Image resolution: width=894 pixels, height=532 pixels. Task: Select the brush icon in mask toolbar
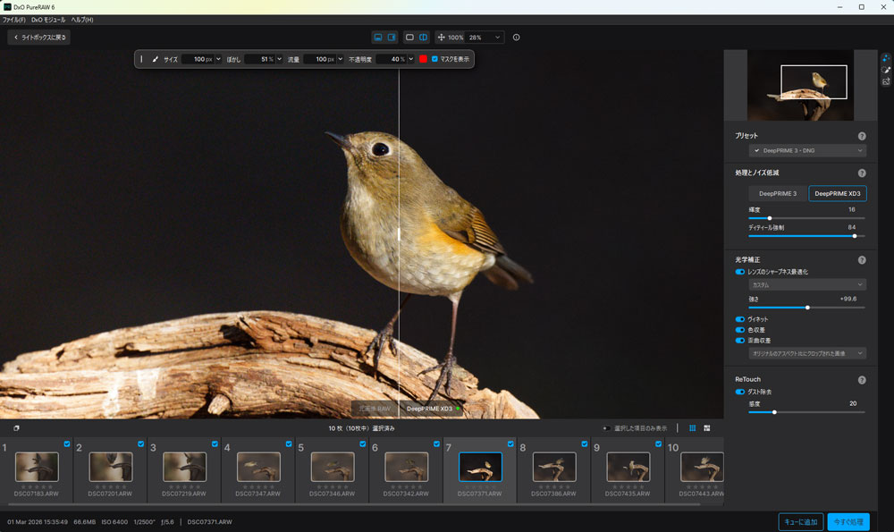pyautogui.click(x=155, y=59)
